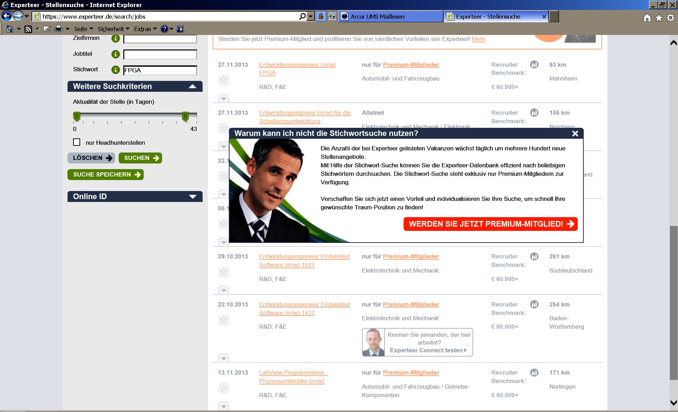Viewport: 678px width, 412px height.
Task: Open LabView Programmierer job link
Action: point(293,377)
